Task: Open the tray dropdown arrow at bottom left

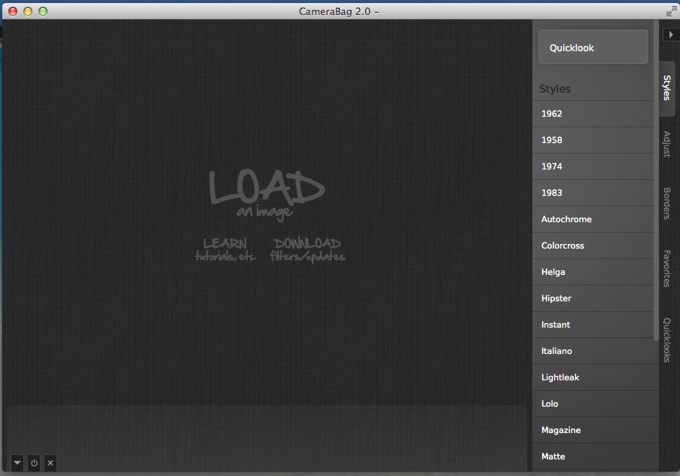Action: [x=17, y=462]
